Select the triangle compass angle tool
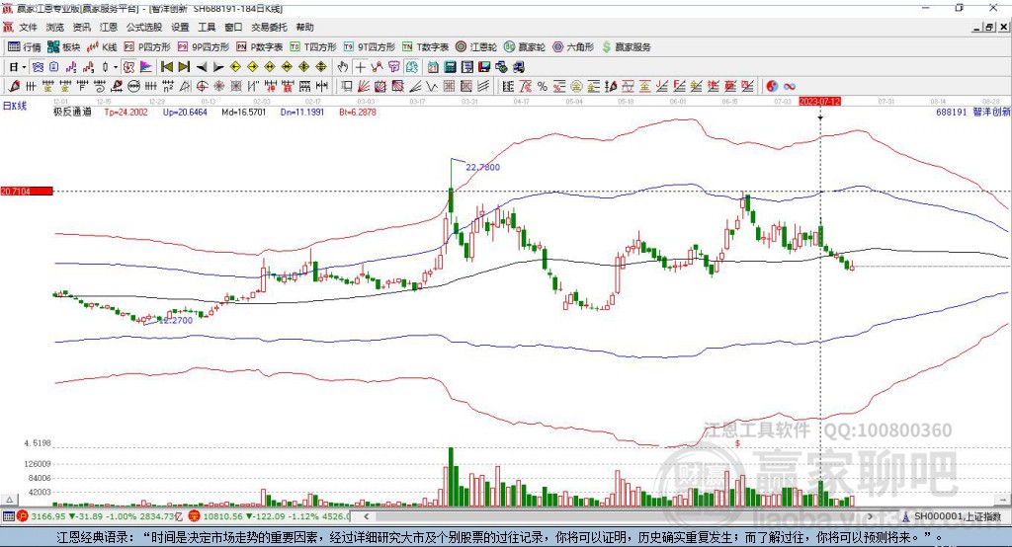Image resolution: width=1012 pixels, height=547 pixels. click(x=185, y=86)
